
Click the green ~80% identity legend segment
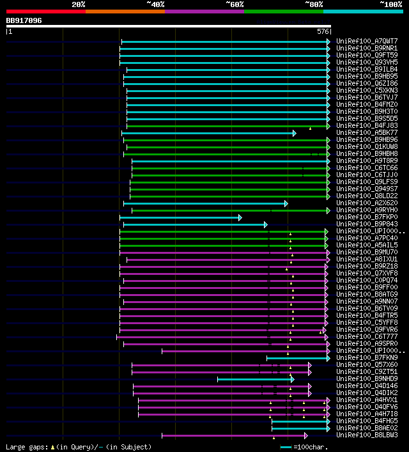(284, 12)
